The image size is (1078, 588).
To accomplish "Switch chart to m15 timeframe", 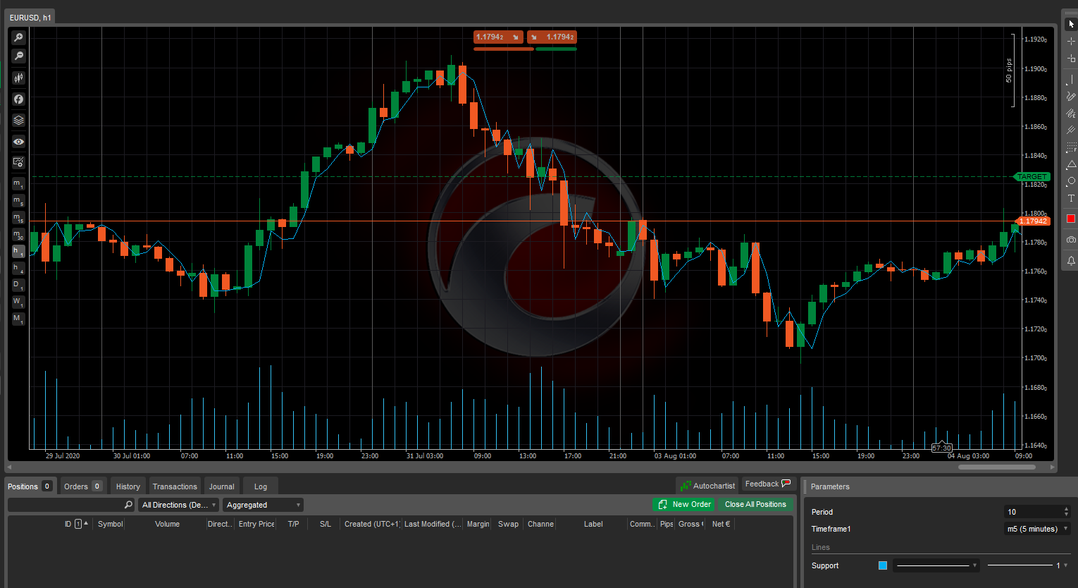I will [x=18, y=218].
